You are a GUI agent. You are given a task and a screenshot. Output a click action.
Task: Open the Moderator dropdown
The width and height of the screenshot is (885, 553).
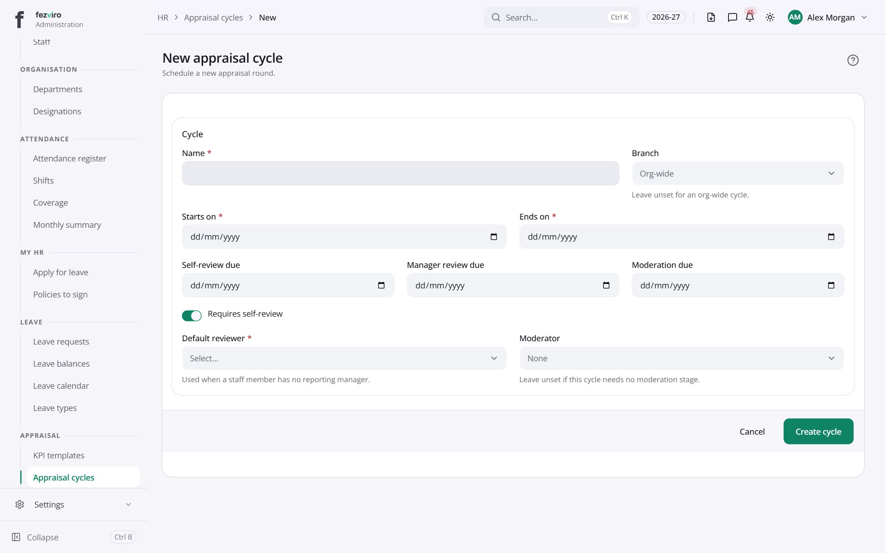[681, 358]
